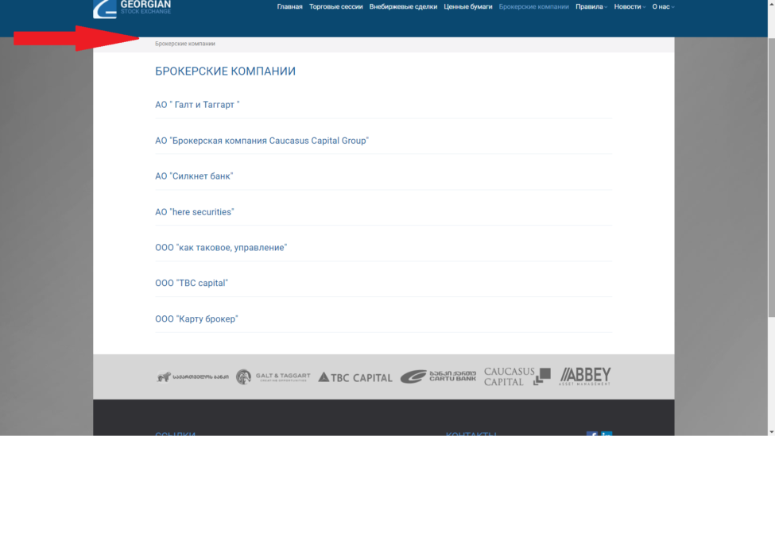Open the АО "Галт и Таггарт" link

[x=197, y=105]
